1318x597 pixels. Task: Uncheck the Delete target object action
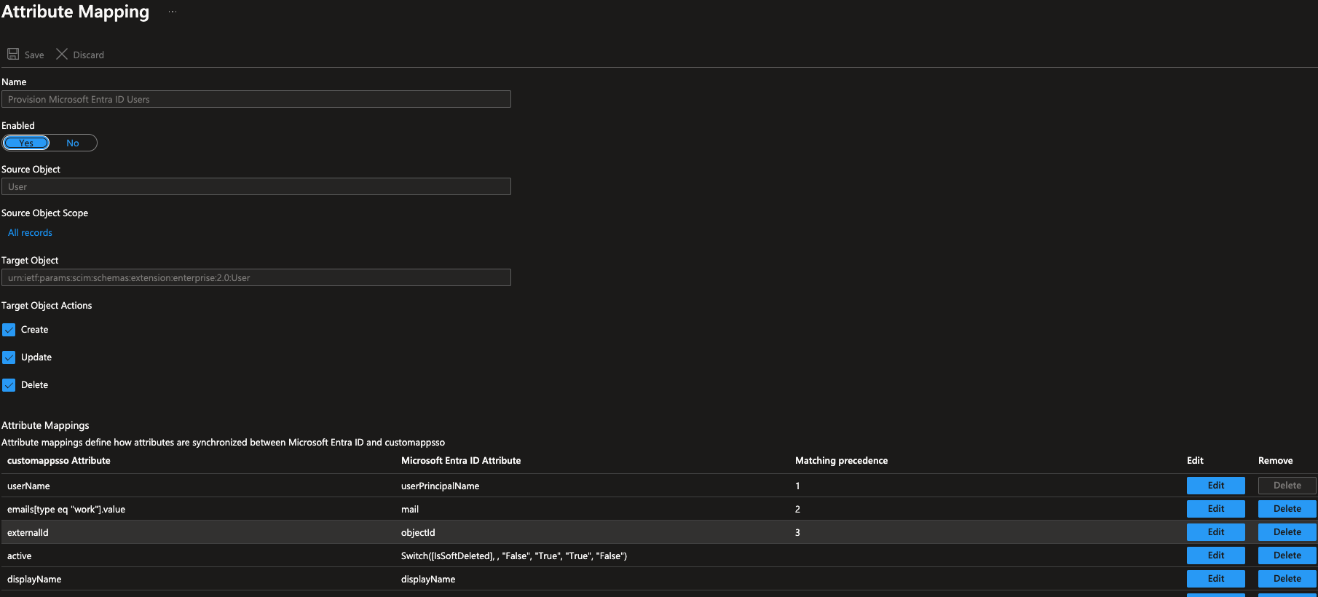tap(9, 385)
